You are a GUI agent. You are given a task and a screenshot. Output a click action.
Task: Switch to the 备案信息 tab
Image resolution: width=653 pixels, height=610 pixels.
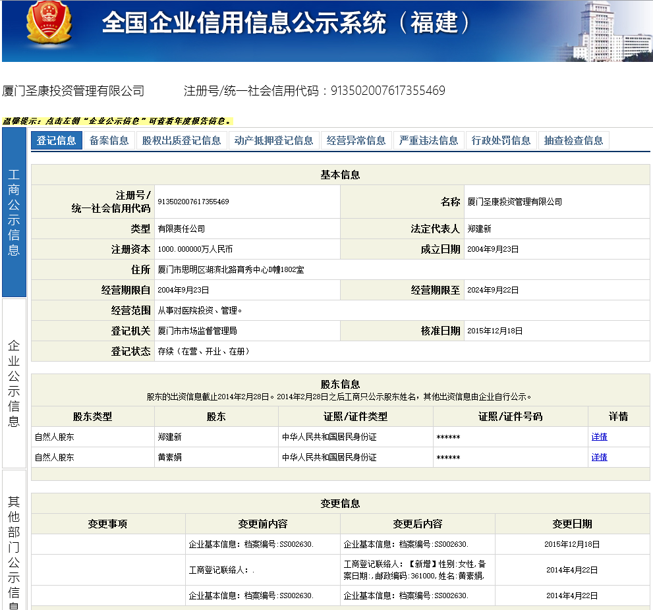[x=109, y=140]
